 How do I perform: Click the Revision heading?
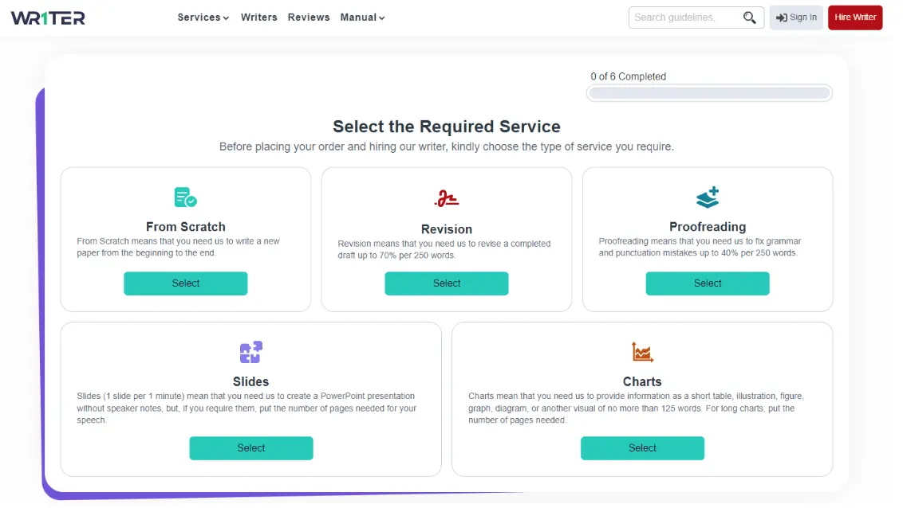click(447, 229)
